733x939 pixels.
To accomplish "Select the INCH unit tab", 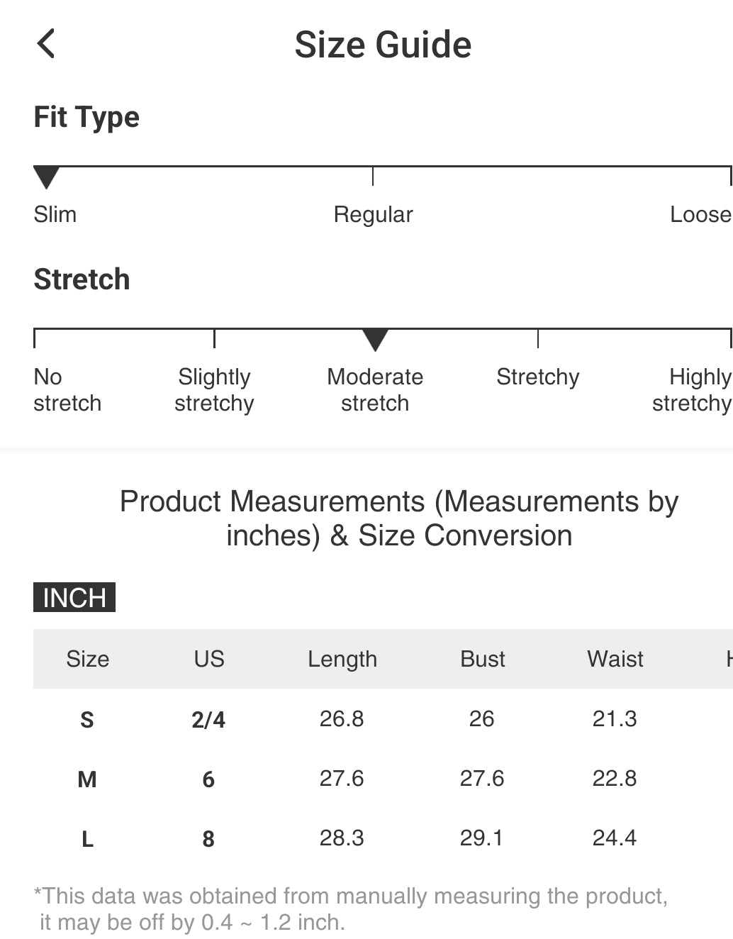I will click(x=74, y=597).
